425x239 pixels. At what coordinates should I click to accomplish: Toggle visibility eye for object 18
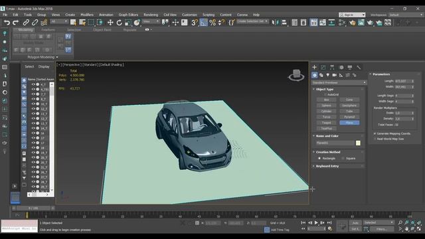pyautogui.click(x=33, y=147)
